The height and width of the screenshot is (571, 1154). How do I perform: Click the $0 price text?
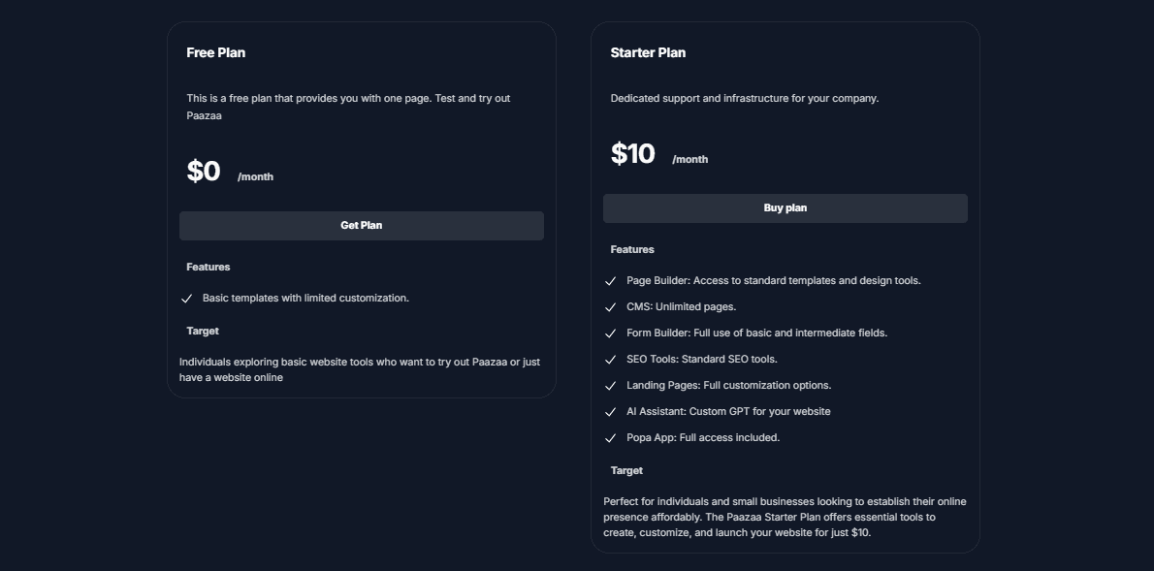pyautogui.click(x=204, y=172)
